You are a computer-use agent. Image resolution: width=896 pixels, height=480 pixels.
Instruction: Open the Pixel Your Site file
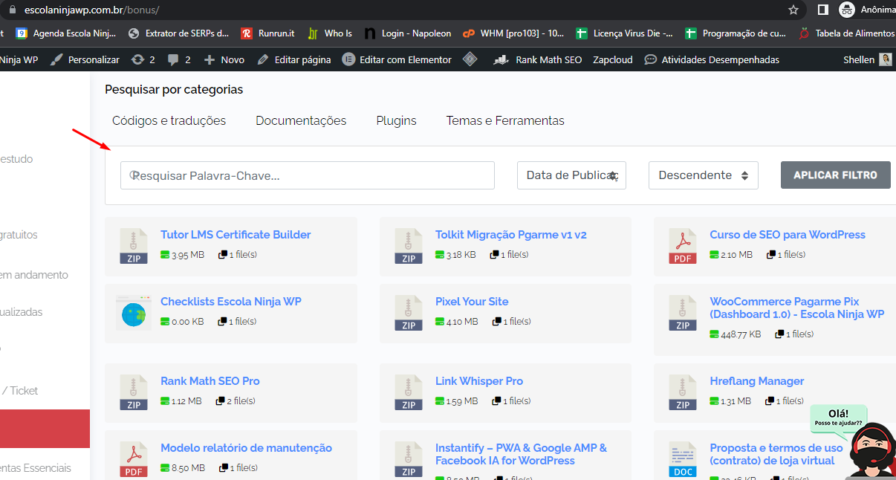tap(472, 302)
